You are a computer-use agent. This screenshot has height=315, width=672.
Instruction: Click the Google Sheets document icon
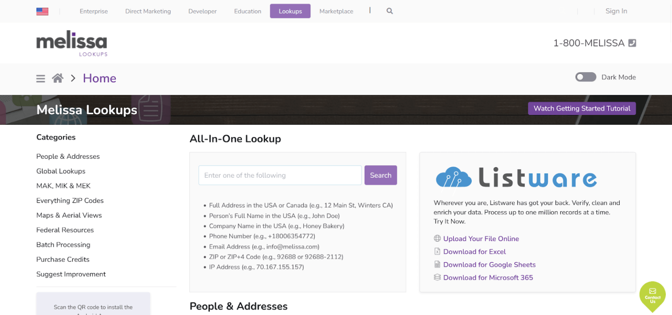(x=437, y=264)
